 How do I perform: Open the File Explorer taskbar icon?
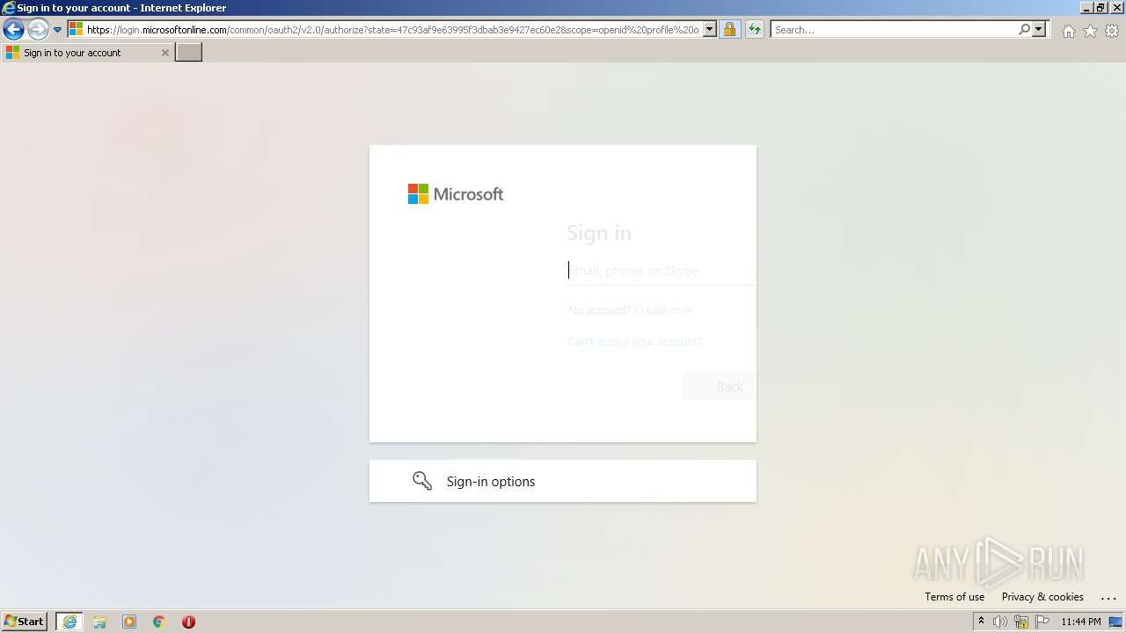pos(99,622)
